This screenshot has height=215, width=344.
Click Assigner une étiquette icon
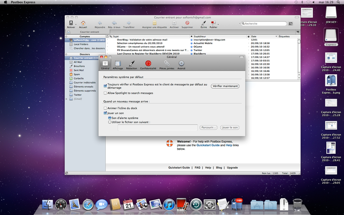tap(154, 23)
